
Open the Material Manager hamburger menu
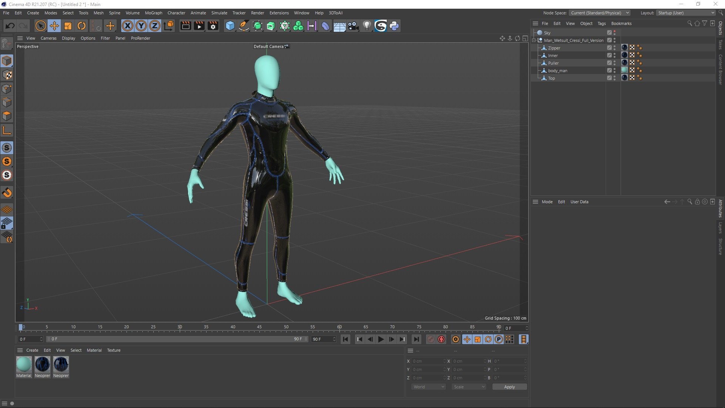(20, 350)
